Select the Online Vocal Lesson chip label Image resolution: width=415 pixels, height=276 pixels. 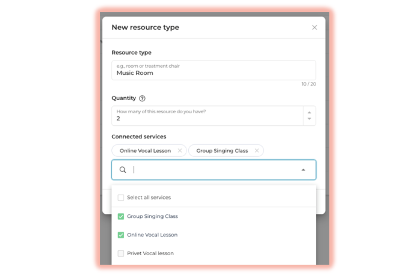145,151
